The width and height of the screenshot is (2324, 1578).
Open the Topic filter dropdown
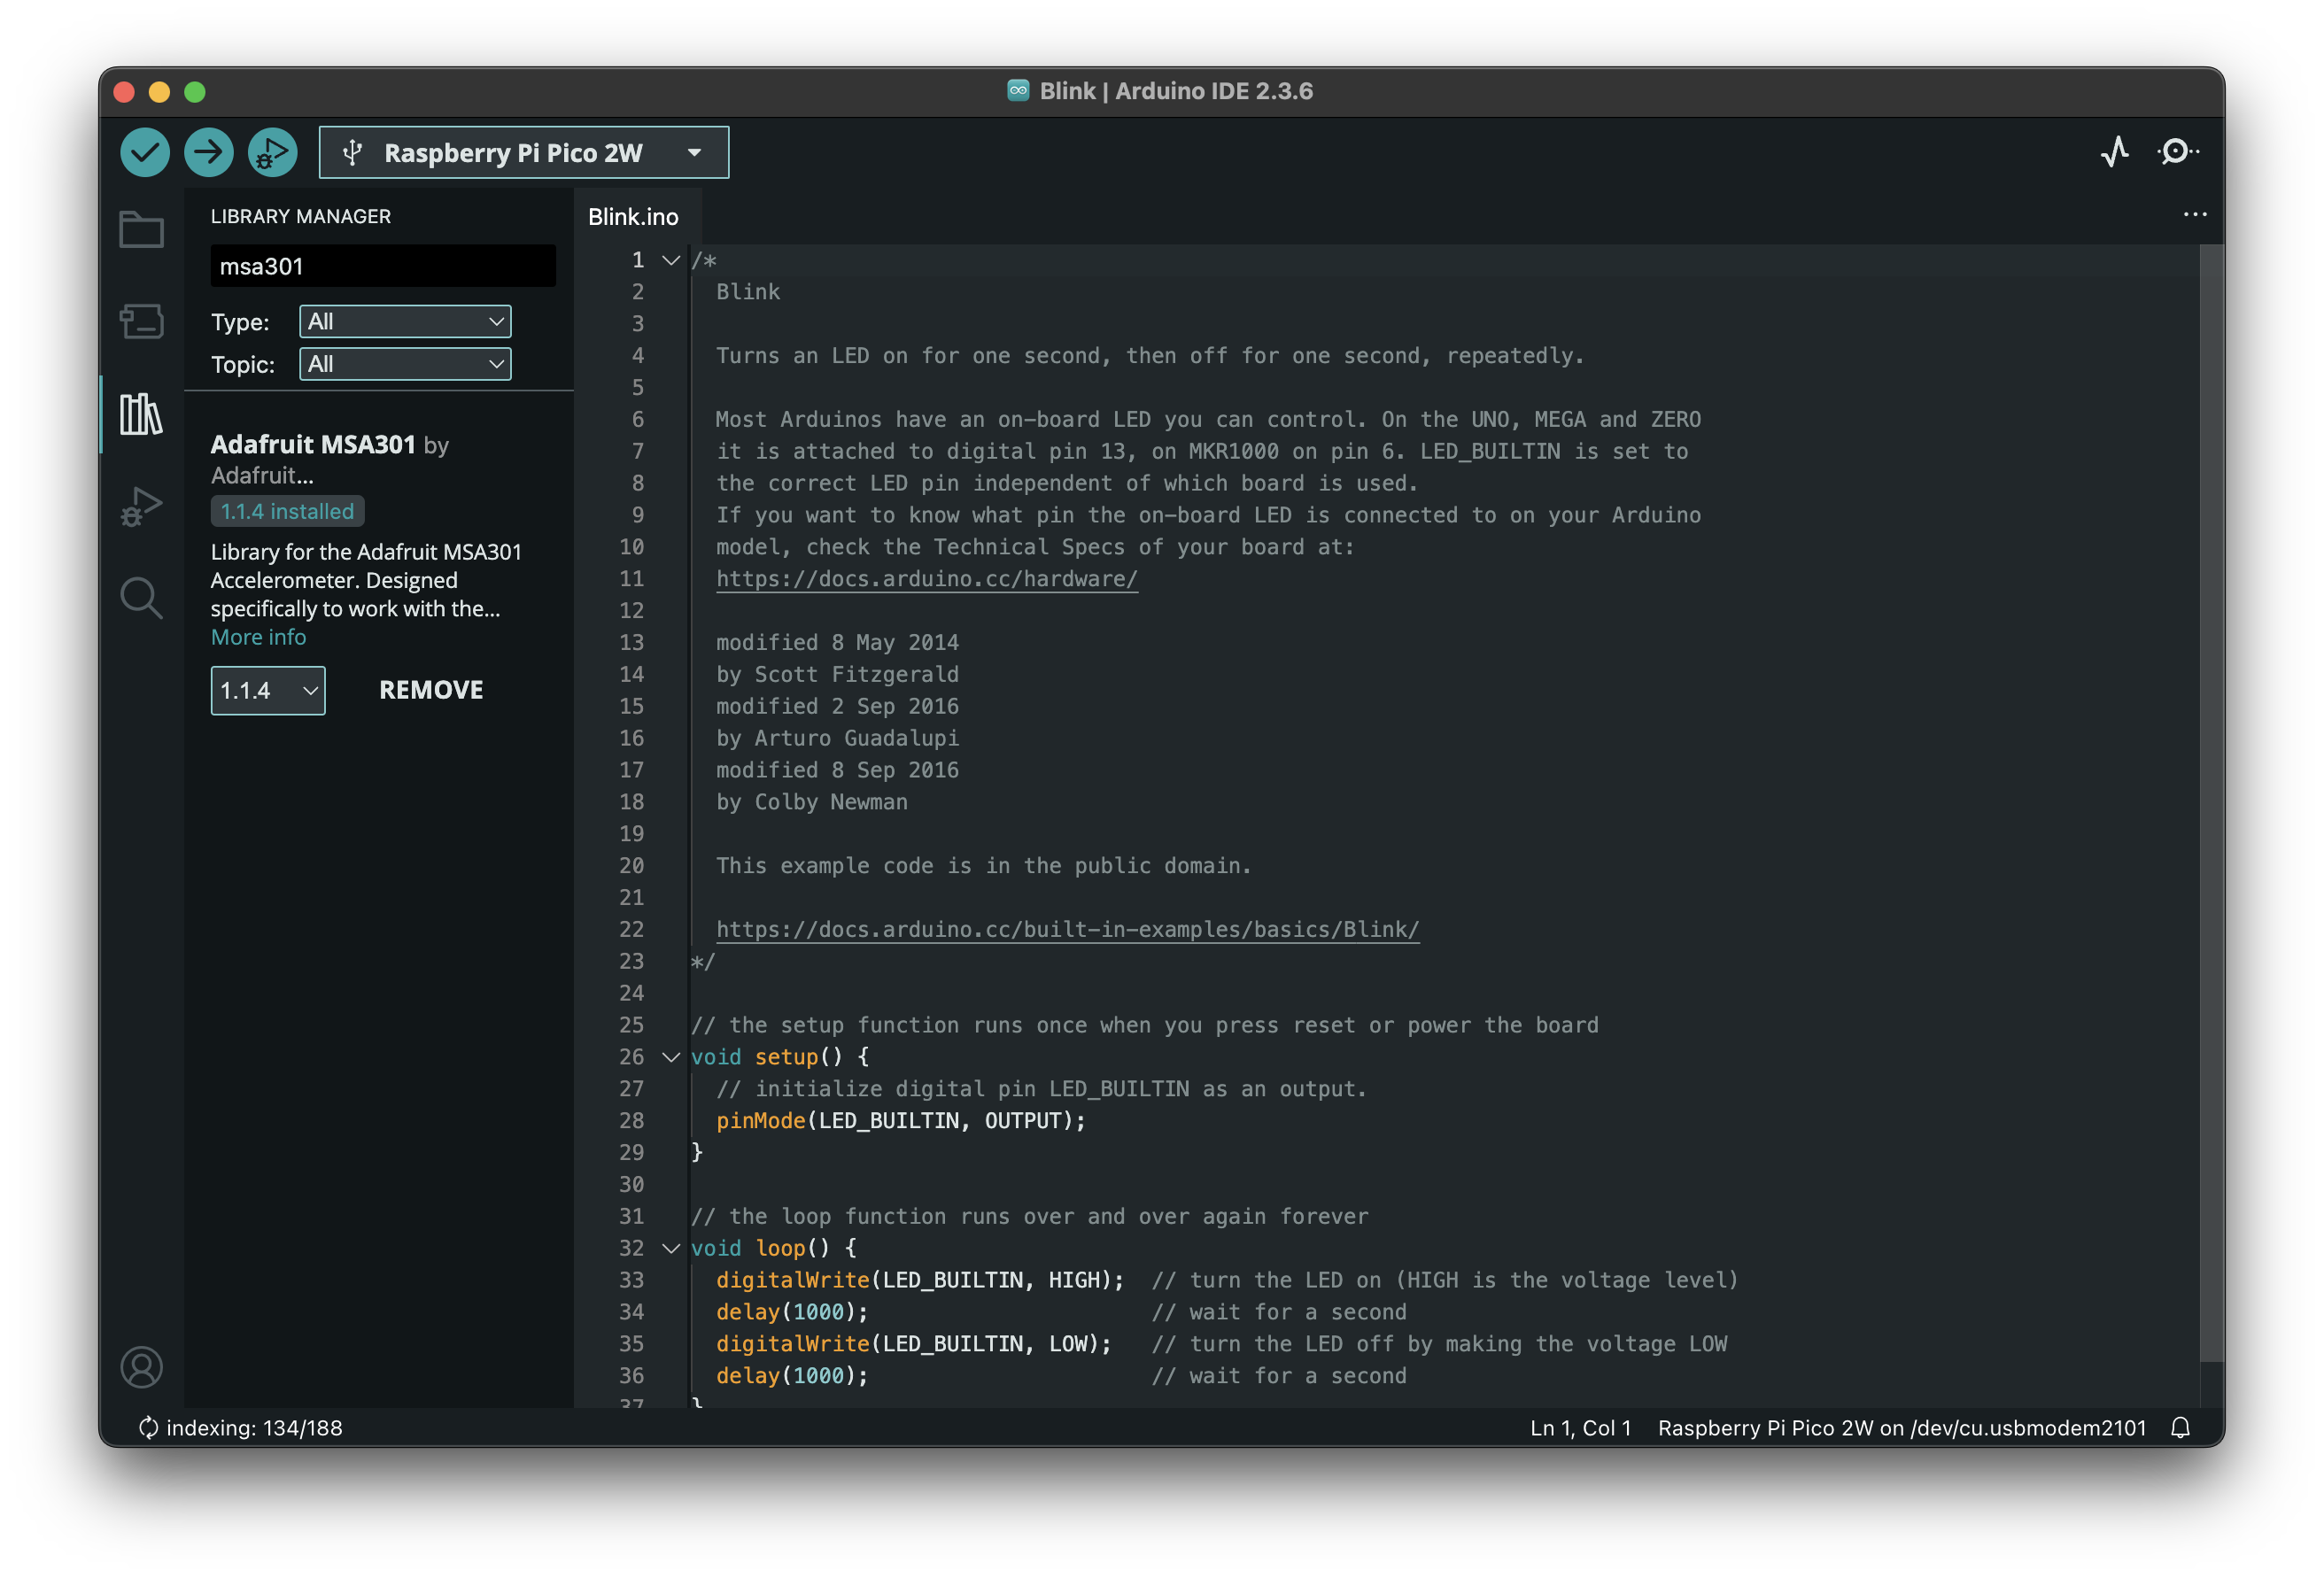(405, 364)
